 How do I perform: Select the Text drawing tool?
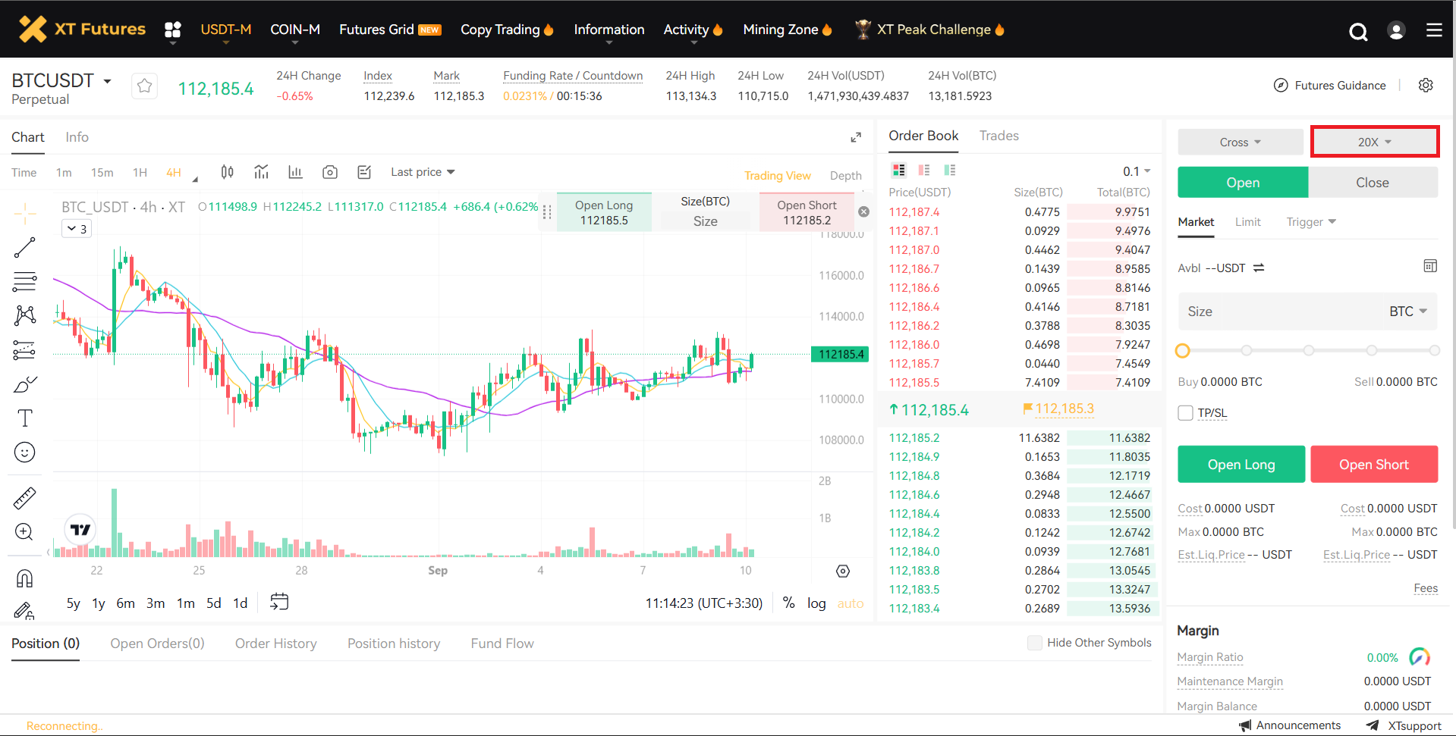point(24,418)
